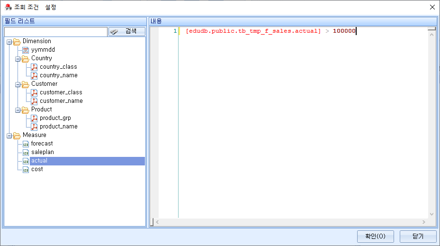This screenshot has width=440, height=246.
Task: Close the dialog with the X button
Action: tap(432, 7)
